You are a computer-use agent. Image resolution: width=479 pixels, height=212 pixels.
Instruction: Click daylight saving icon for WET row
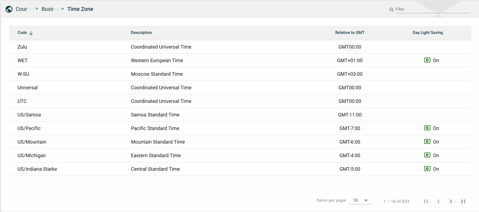click(x=427, y=60)
